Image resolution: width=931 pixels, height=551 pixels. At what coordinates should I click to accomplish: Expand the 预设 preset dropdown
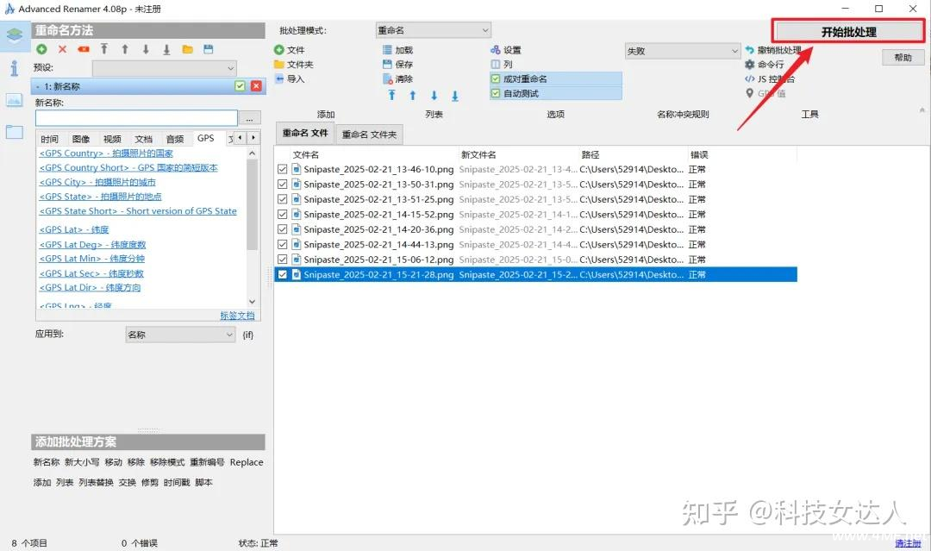tap(164, 68)
